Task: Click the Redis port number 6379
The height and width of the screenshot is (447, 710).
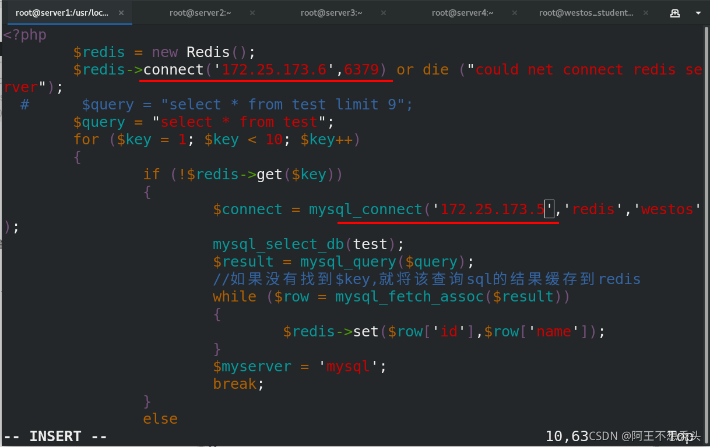Action: click(x=361, y=70)
